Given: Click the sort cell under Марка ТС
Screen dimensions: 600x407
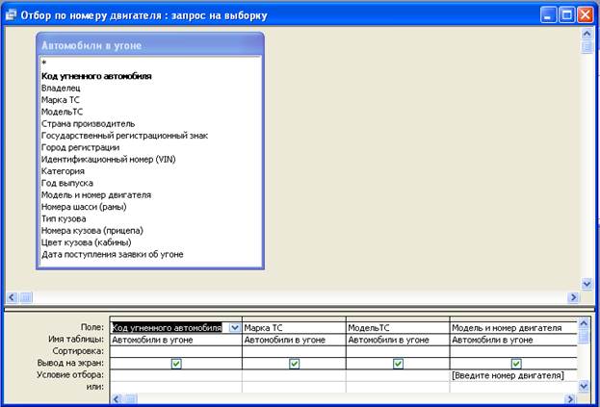Looking at the screenshot, I should [x=294, y=351].
